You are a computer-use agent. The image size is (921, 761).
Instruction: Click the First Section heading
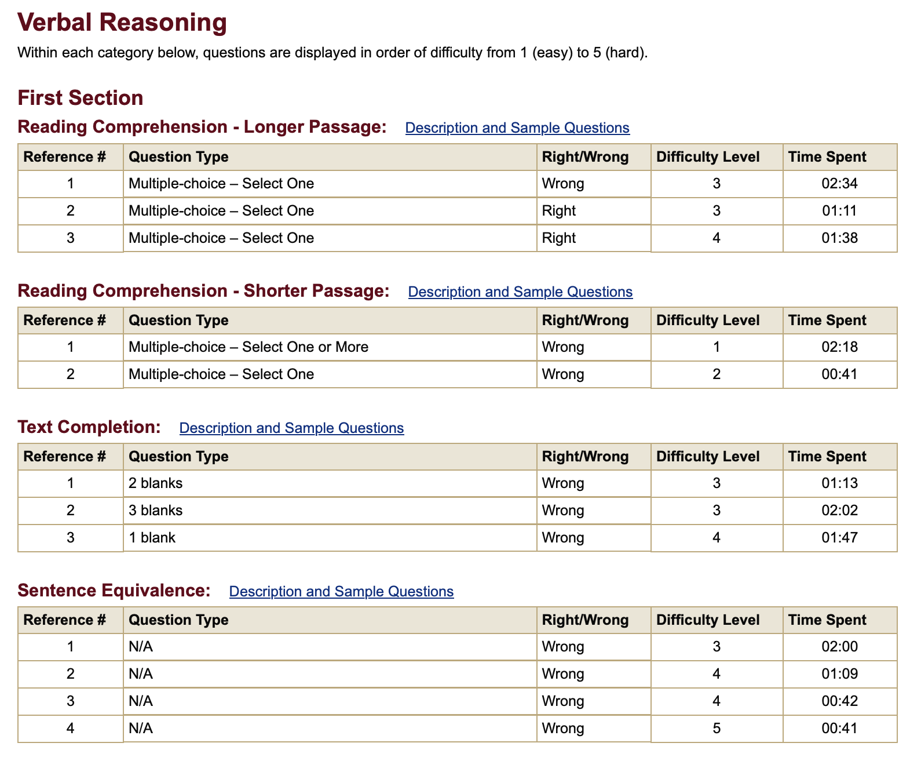click(x=81, y=98)
